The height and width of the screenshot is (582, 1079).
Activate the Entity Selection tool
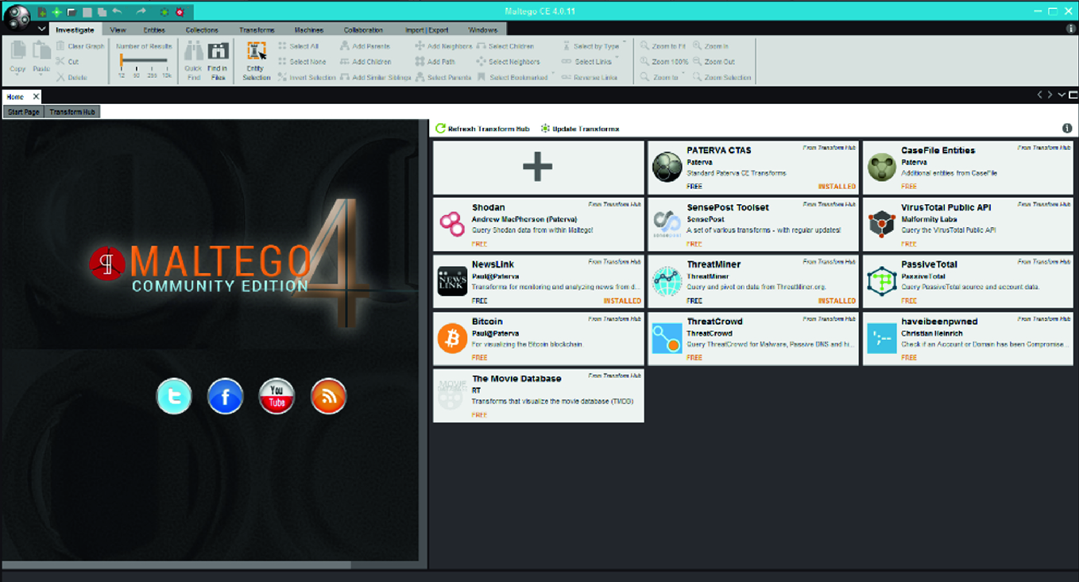coord(256,60)
